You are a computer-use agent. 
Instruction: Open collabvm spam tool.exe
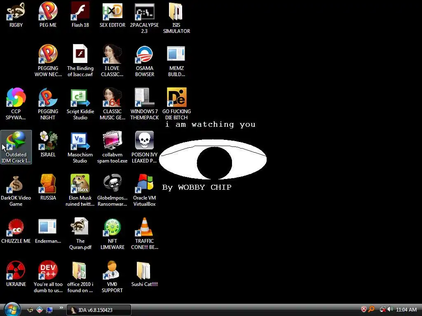pos(112,147)
